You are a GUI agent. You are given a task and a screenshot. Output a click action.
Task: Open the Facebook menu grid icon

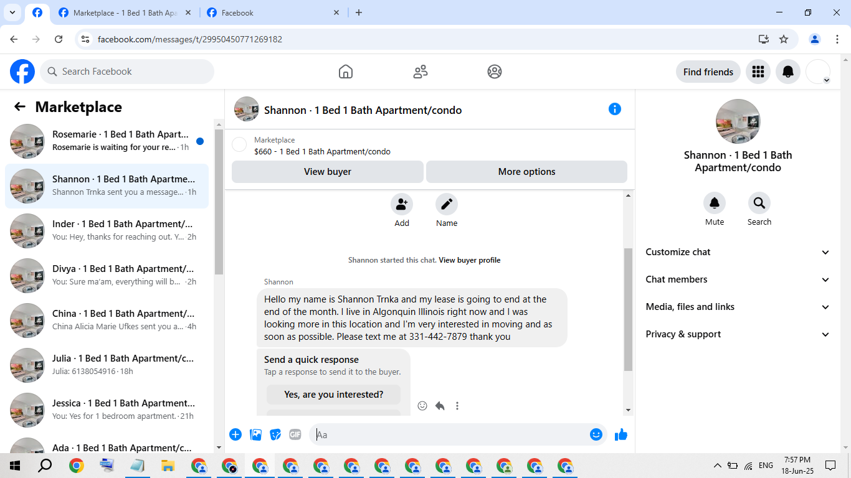point(758,72)
